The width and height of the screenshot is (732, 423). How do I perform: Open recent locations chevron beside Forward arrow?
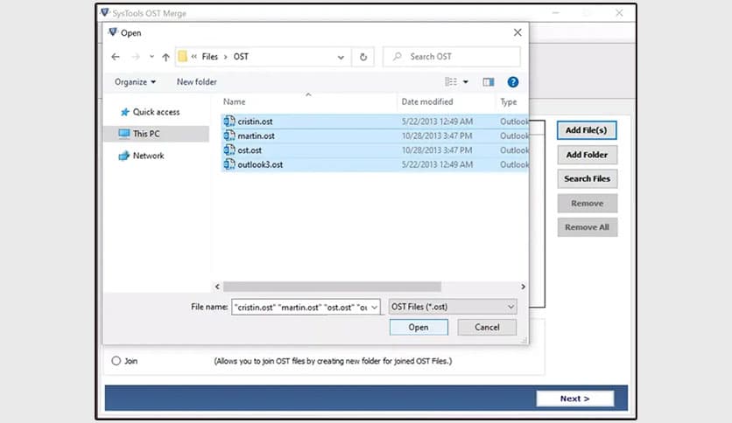tap(151, 57)
